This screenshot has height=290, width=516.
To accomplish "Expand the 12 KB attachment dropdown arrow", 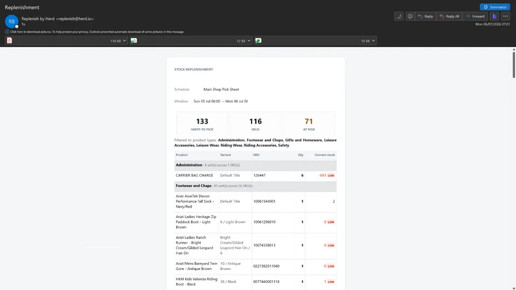I will [249, 41].
